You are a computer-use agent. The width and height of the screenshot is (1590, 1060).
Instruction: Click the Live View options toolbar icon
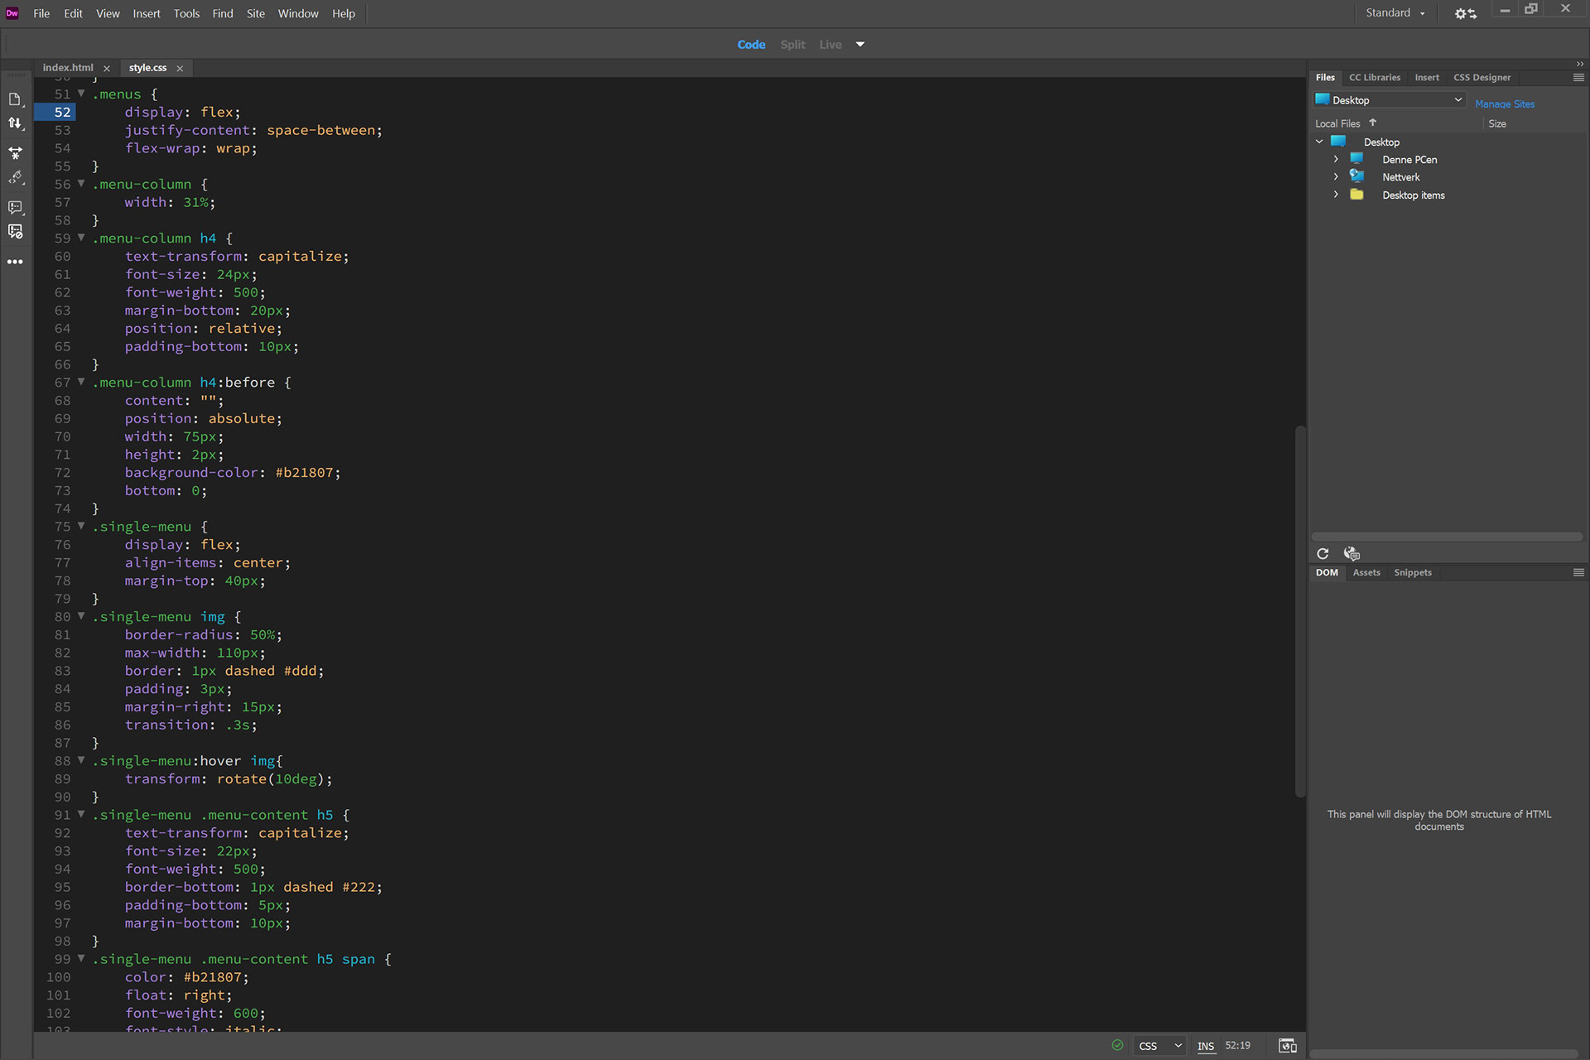(15, 153)
